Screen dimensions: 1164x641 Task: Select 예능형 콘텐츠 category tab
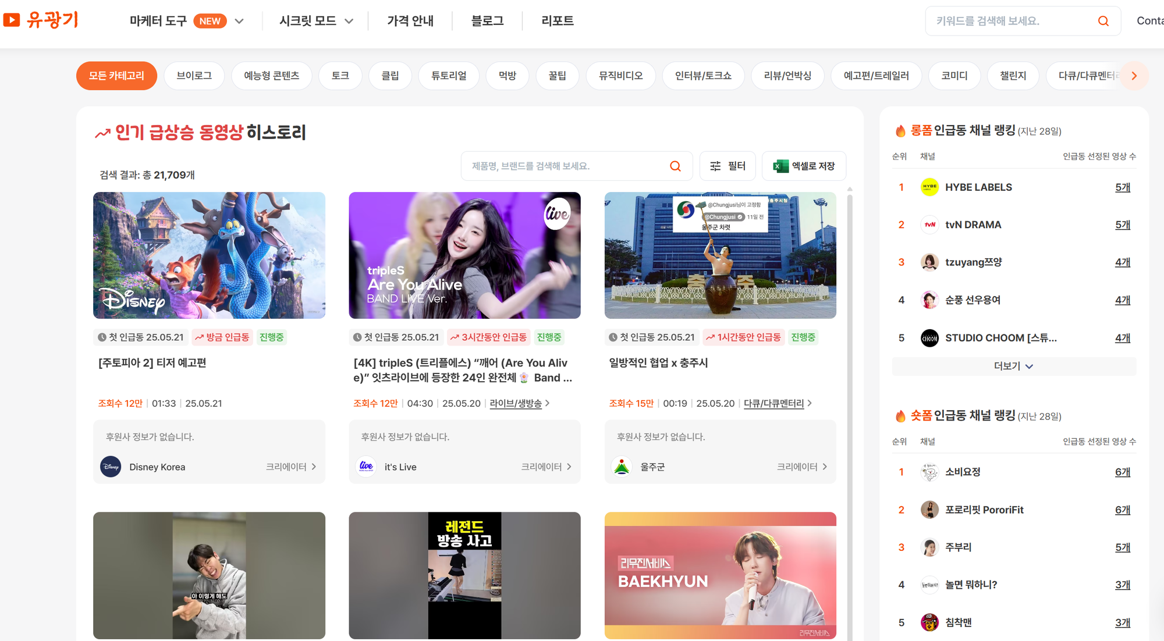(272, 76)
